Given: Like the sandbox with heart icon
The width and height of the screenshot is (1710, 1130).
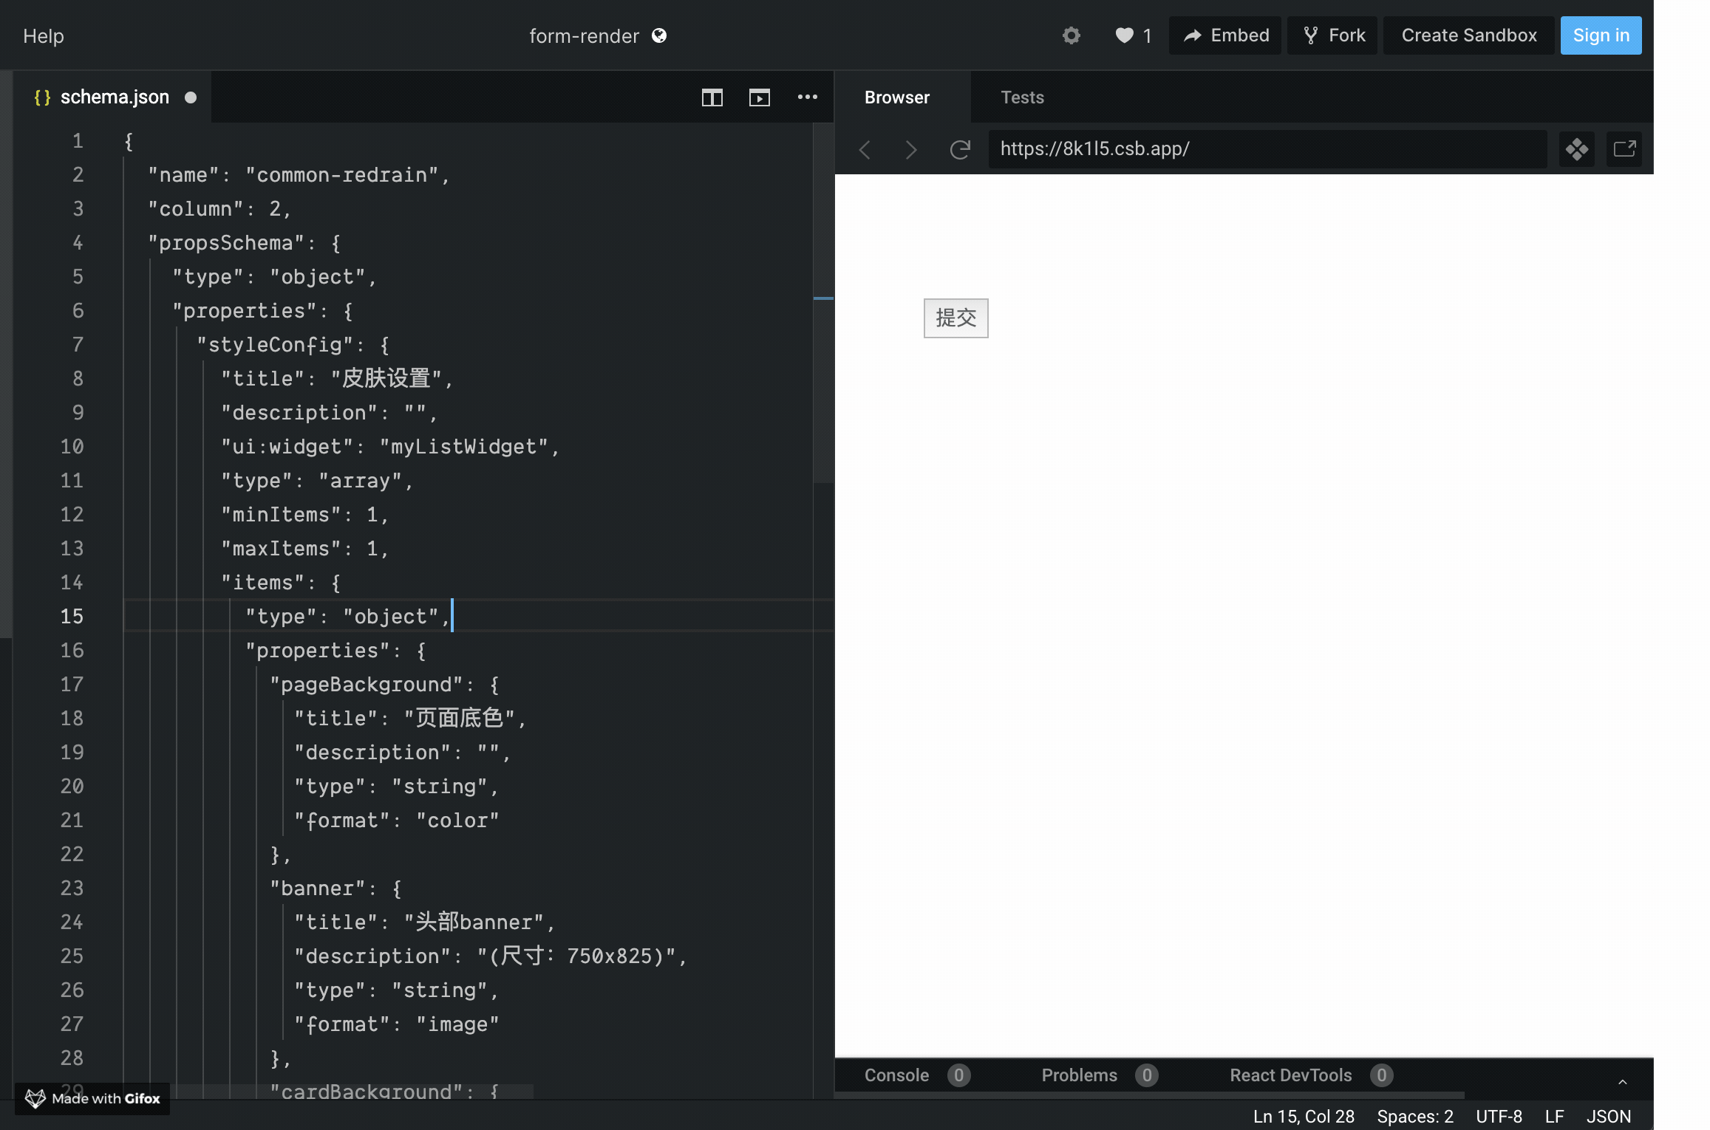Looking at the screenshot, I should click(1124, 35).
